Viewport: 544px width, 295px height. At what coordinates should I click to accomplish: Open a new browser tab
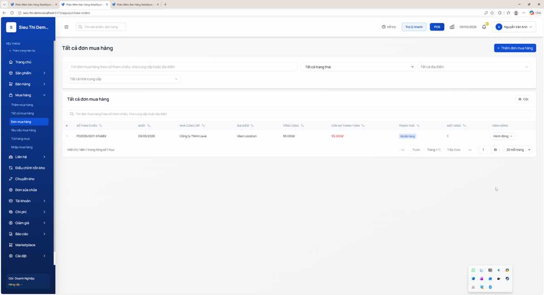tap(165, 5)
